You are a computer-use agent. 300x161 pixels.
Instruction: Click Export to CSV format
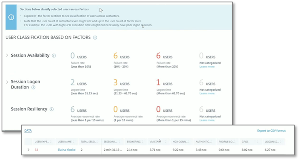(x=272, y=130)
